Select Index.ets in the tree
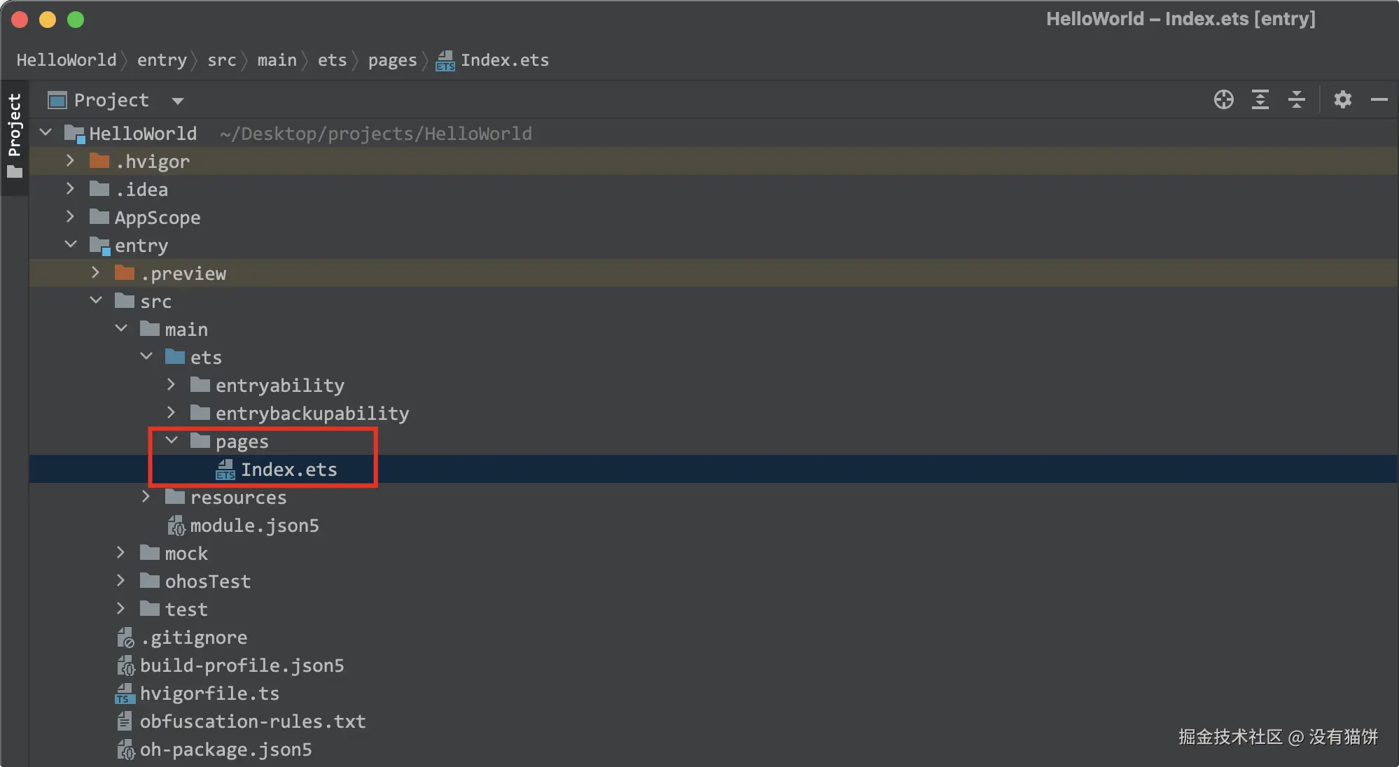Screen dimensions: 1399x767 (x=288, y=470)
